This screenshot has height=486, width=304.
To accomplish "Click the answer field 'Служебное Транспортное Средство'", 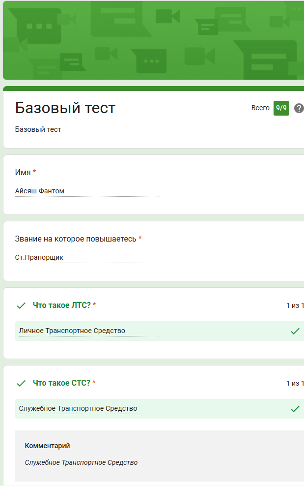I will (87, 409).
